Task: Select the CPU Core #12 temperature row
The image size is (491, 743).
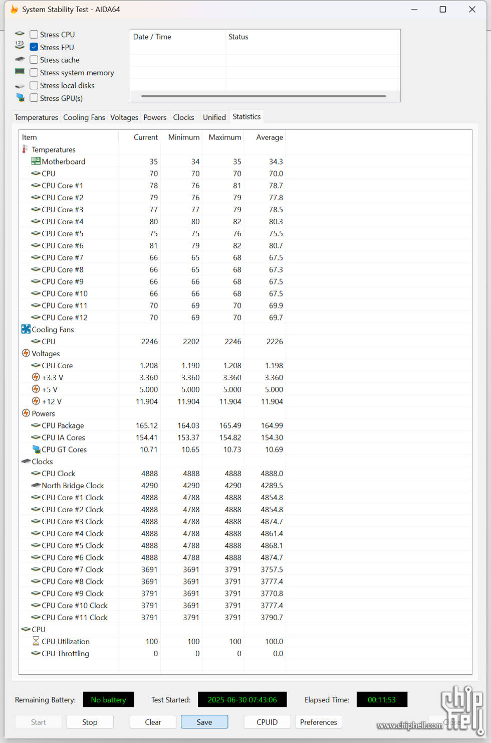Action: coord(245,318)
